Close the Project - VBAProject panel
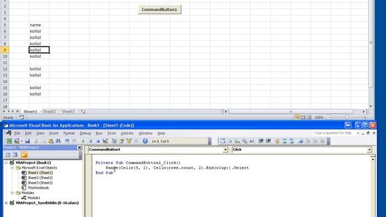The width and height of the screenshot is (386, 217). pyautogui.click(x=79, y=147)
